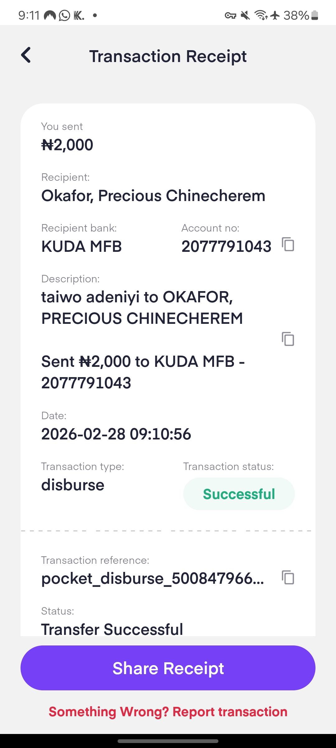
Task: Tap the Wi-Fi status icon
Action: (261, 15)
